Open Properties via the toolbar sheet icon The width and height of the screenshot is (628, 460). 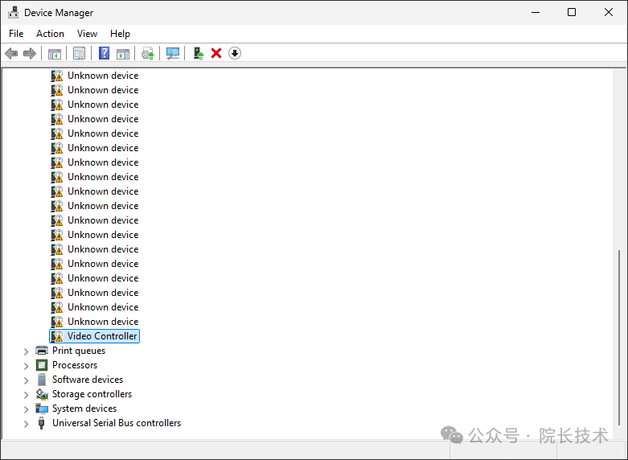coord(80,53)
